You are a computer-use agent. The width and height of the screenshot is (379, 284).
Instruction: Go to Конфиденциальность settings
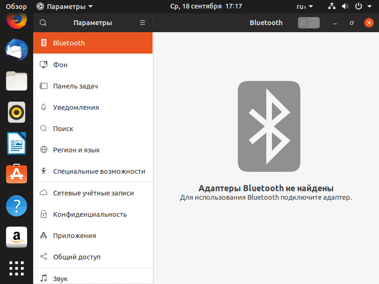93,214
